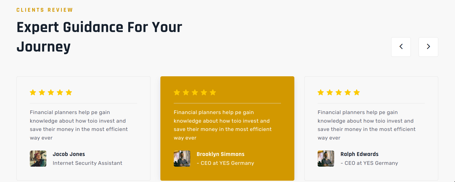The width and height of the screenshot is (455, 182).
Task: Click fifth star in Ralph Edwards review
Action: [x=357, y=92]
